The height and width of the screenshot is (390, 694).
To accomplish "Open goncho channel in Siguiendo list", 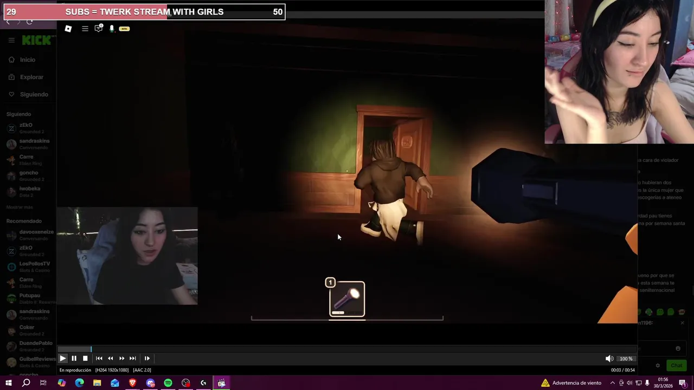I will pyautogui.click(x=28, y=175).
